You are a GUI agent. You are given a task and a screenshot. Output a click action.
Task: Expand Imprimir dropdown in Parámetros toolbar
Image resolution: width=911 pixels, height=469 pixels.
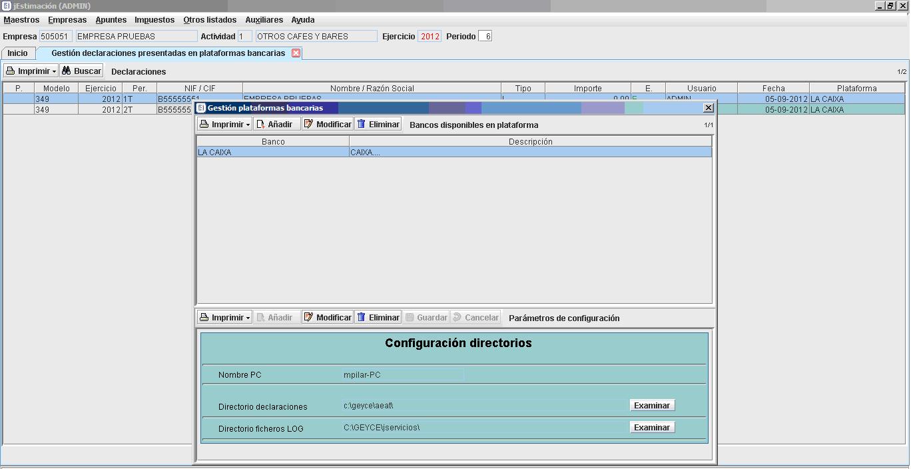248,318
